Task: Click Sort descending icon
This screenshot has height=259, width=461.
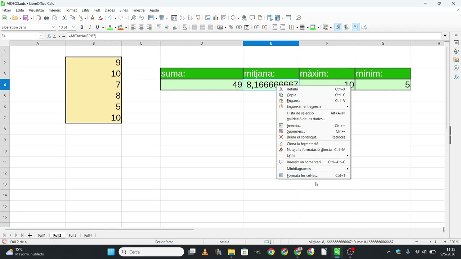Action: coord(190,18)
